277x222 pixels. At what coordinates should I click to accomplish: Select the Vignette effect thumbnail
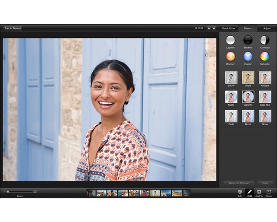pyautogui.click(x=248, y=97)
